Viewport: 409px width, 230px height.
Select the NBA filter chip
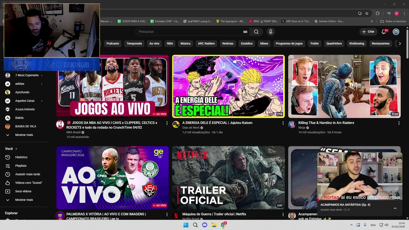coord(170,43)
